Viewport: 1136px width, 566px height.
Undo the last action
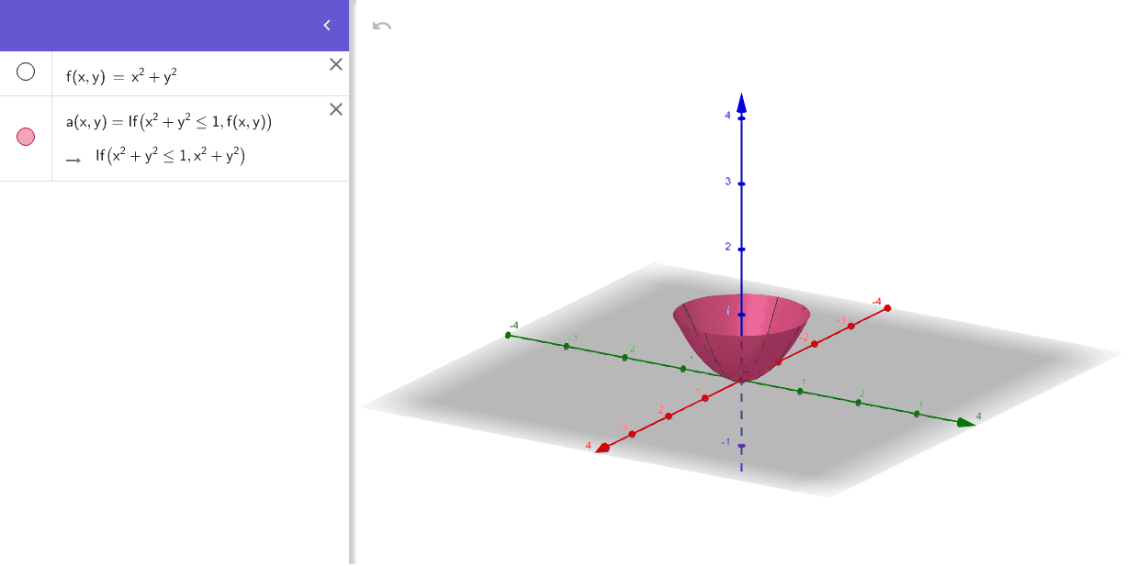click(x=383, y=26)
